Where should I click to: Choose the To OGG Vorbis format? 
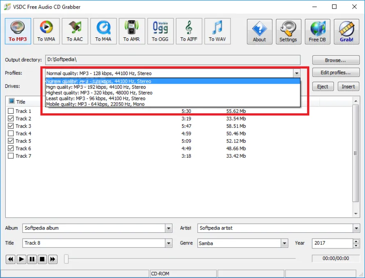(x=160, y=31)
